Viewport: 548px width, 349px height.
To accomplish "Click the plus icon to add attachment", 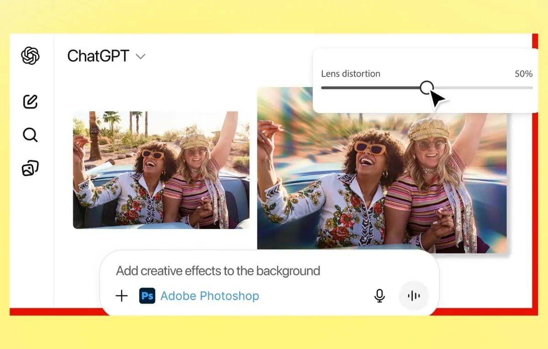I will [121, 296].
